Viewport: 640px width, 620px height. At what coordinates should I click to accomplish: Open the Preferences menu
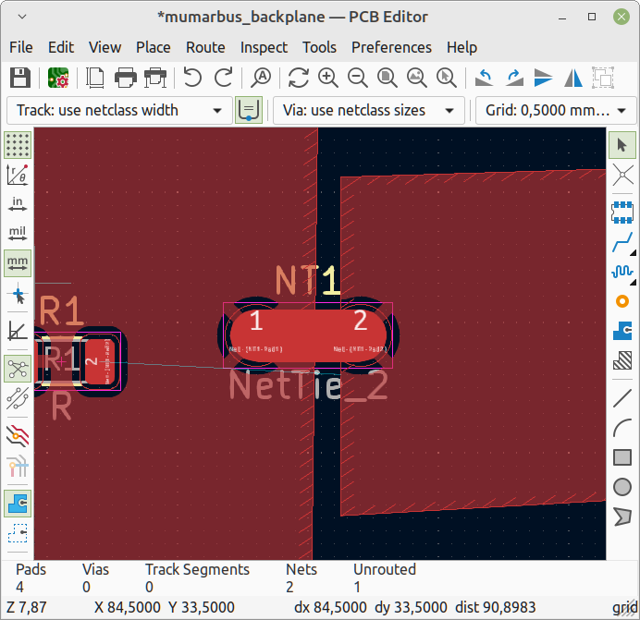(391, 47)
